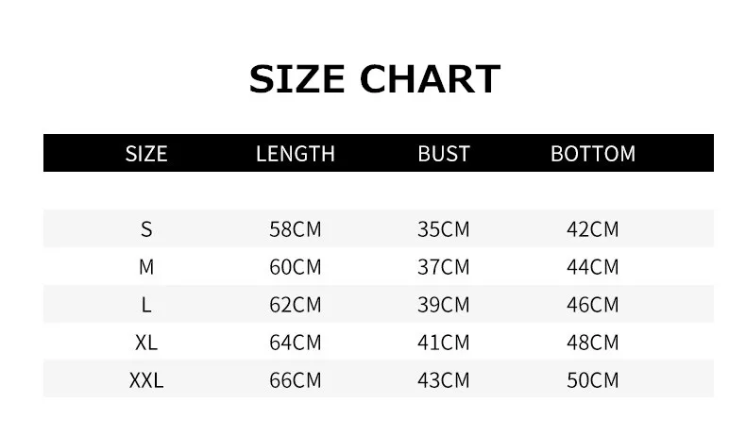Viewport: 746px width, 436px height.
Task: Select the SIZE column header
Action: pyautogui.click(x=146, y=154)
